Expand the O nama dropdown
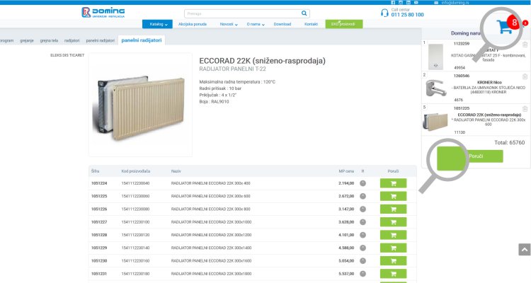The width and height of the screenshot is (531, 283). (x=256, y=24)
